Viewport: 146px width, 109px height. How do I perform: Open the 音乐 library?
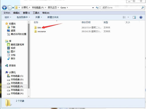tap(11, 58)
